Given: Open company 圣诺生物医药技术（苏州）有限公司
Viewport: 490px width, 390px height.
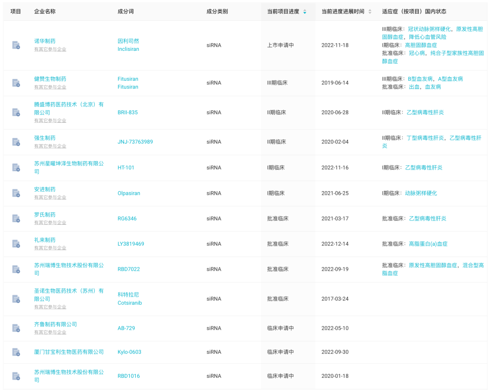Looking at the screenshot, I should [x=69, y=295].
